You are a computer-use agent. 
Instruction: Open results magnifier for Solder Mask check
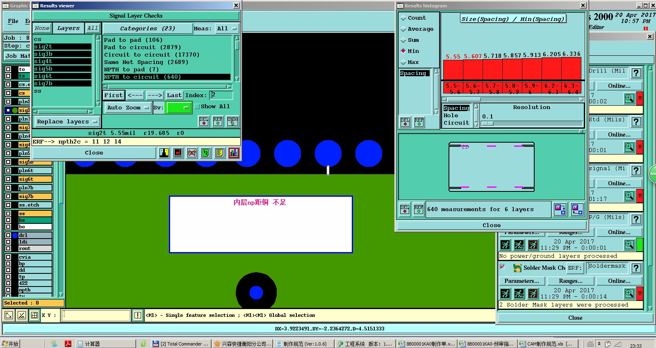pos(629,293)
